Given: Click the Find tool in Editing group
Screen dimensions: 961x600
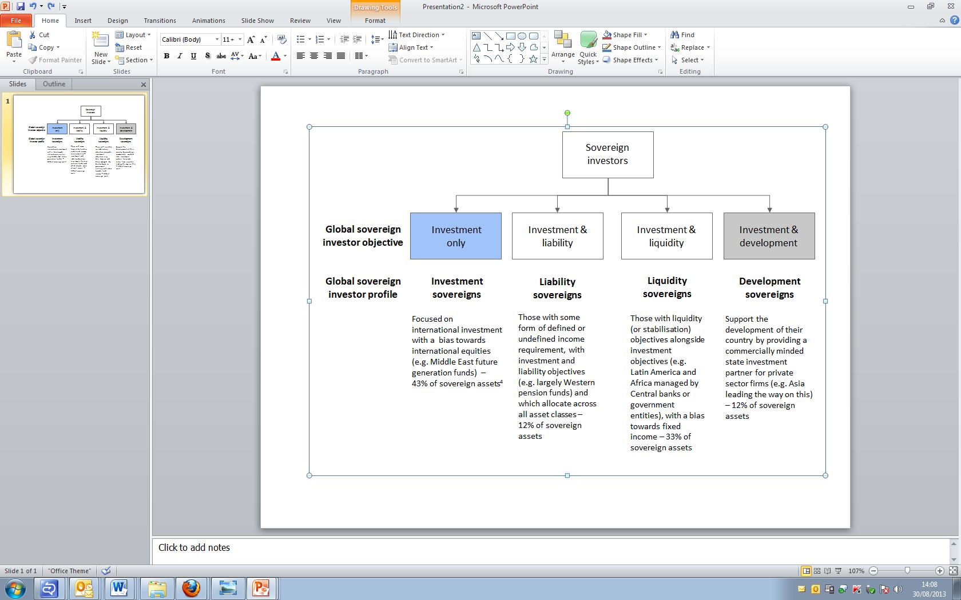Looking at the screenshot, I should [x=682, y=35].
